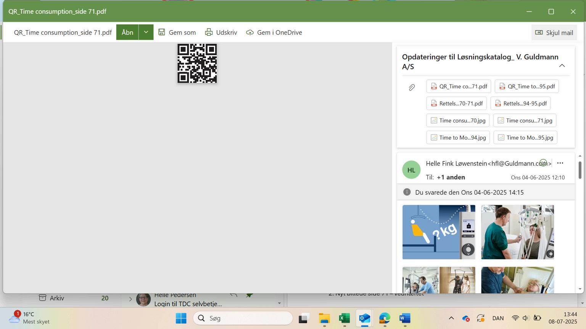Screen dimensions: 586x329
Task: Open attachment Rettels...70-71.pdf
Action: (x=456, y=103)
